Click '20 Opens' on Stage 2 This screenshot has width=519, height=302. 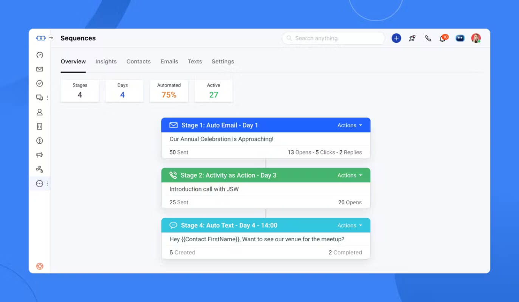(x=350, y=202)
